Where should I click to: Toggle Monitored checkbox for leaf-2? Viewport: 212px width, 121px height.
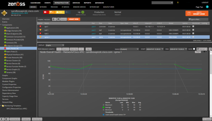193,33
